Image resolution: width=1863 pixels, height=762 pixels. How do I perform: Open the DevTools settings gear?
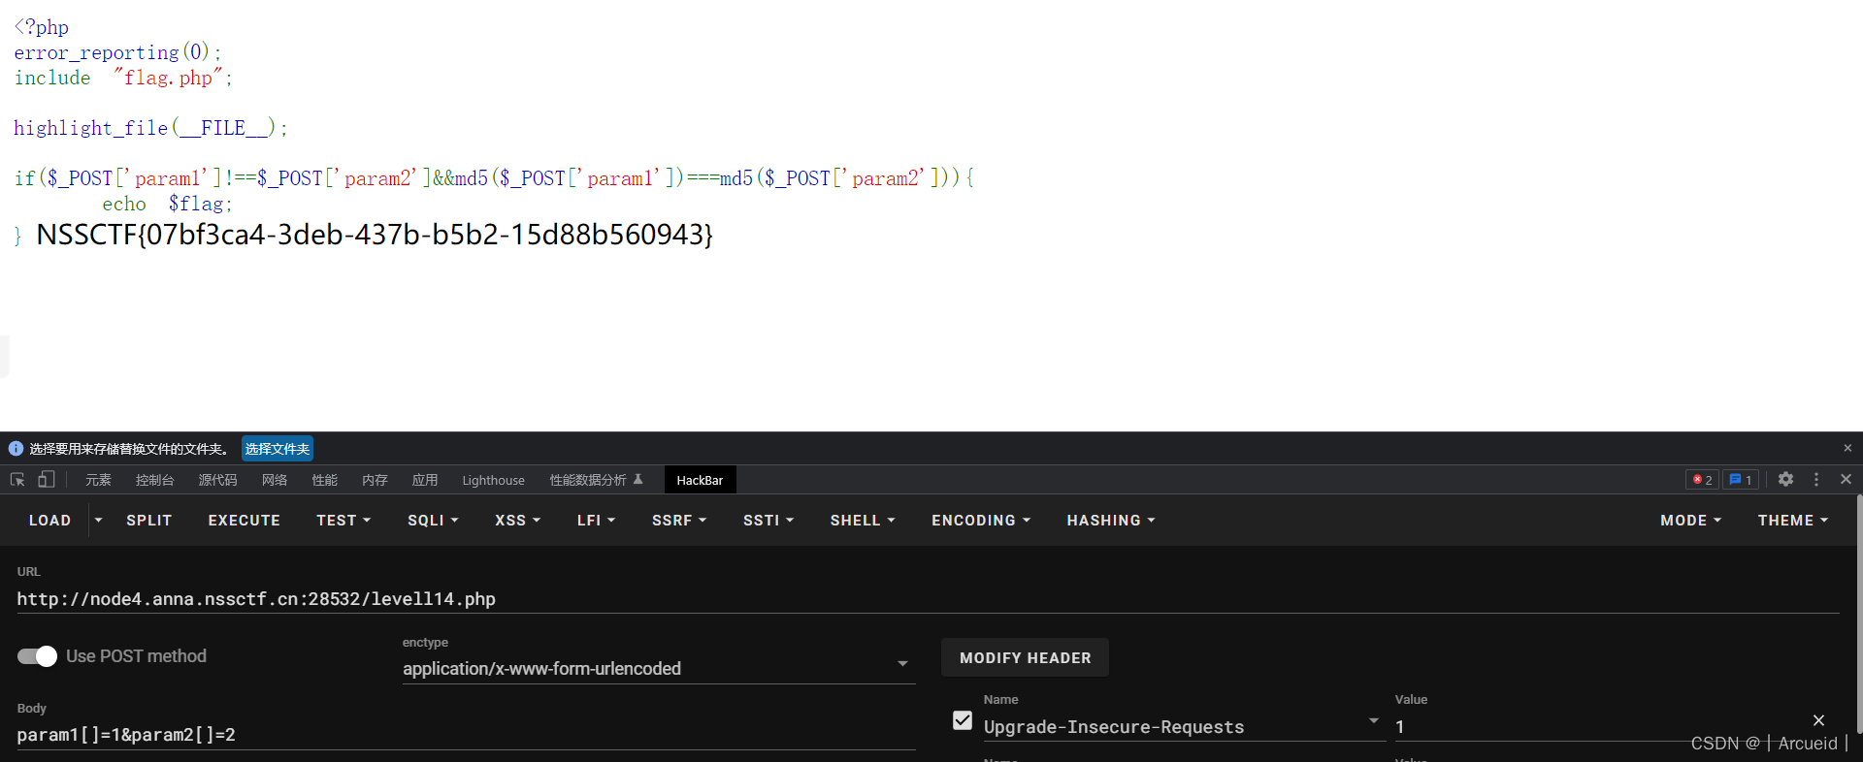click(x=1785, y=479)
